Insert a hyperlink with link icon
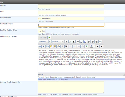 79,46
